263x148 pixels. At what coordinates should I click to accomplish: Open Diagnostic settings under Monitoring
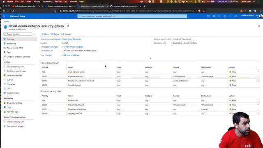click(14, 103)
